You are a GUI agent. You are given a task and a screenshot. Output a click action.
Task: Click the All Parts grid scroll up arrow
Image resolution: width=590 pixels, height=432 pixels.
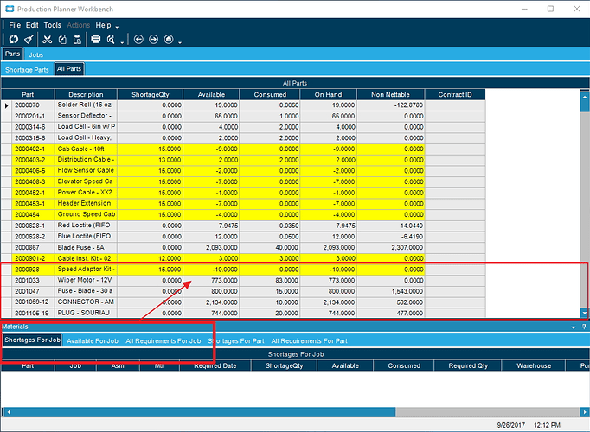(x=584, y=96)
